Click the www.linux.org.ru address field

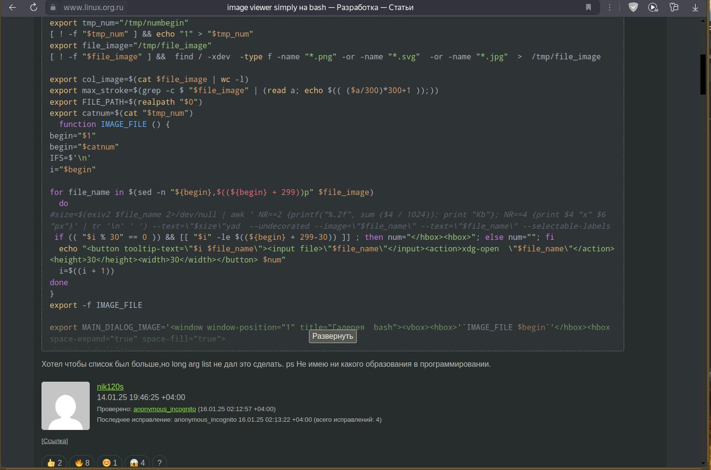94,7
